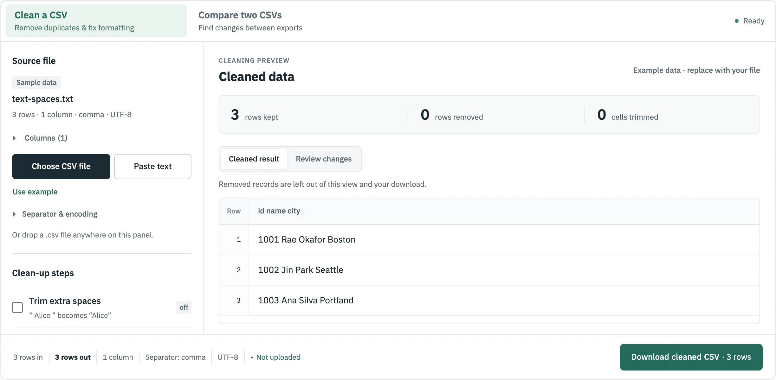Click the 1 column footer entry
Viewport: 776px width, 380px height.
coord(118,357)
